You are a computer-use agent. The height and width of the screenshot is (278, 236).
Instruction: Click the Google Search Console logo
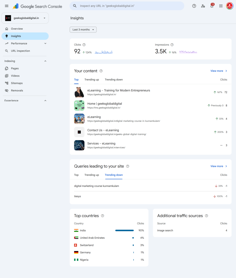coord(37,7)
